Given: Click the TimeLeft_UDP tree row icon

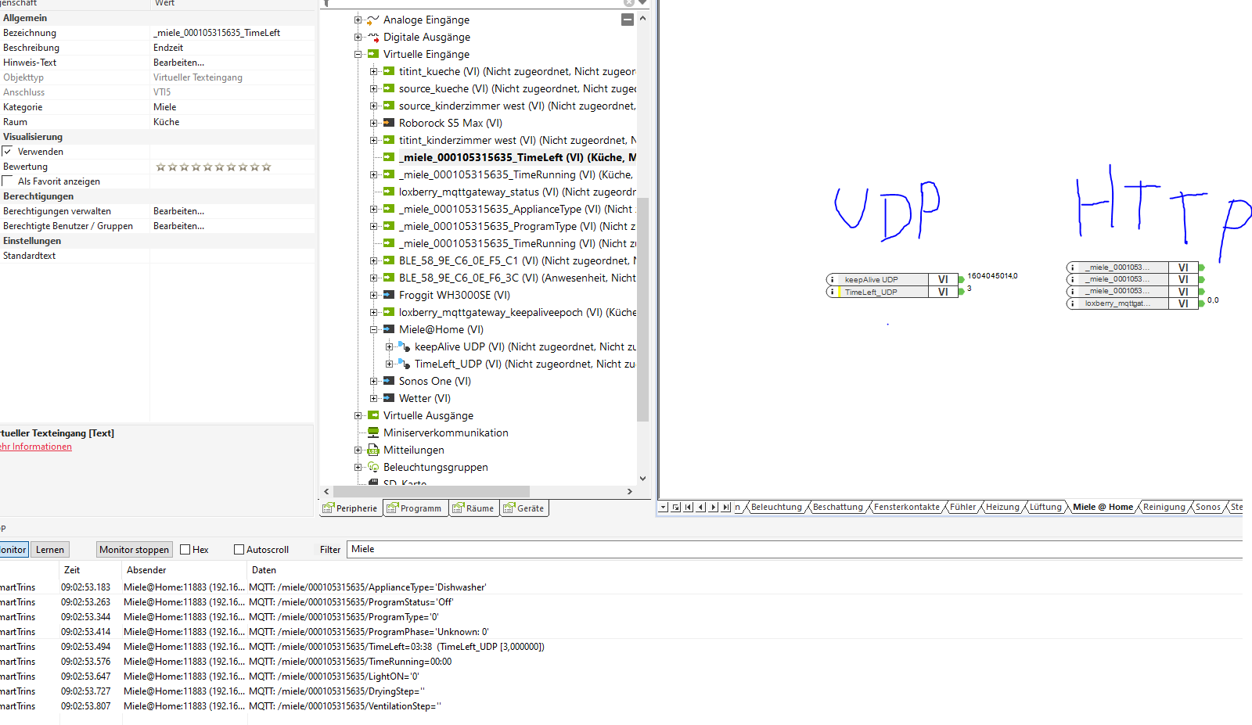Looking at the screenshot, I should (x=405, y=364).
